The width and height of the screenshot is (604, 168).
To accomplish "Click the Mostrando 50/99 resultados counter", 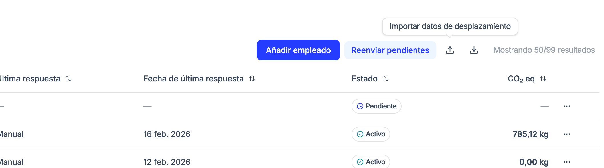I will 544,50.
